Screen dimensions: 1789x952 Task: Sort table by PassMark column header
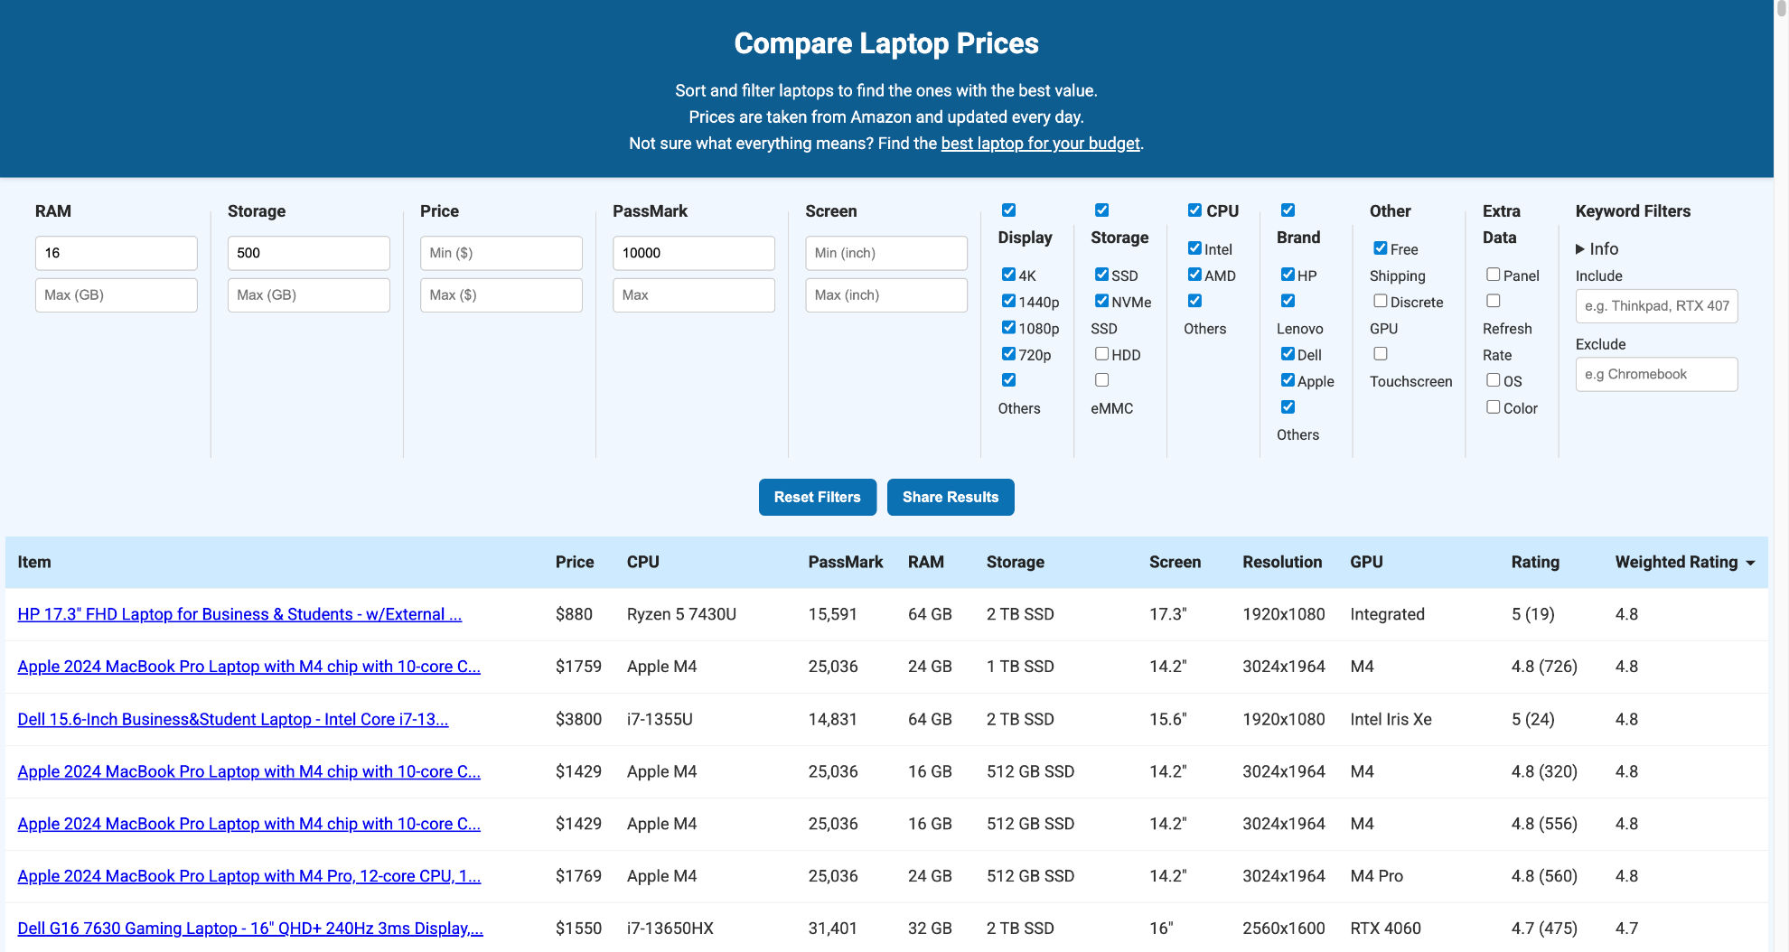pos(846,562)
